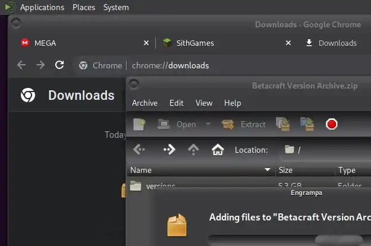The width and height of the screenshot is (371, 246).
Task: Click the Chrome window menu button in title bar
Action: coord(16,23)
